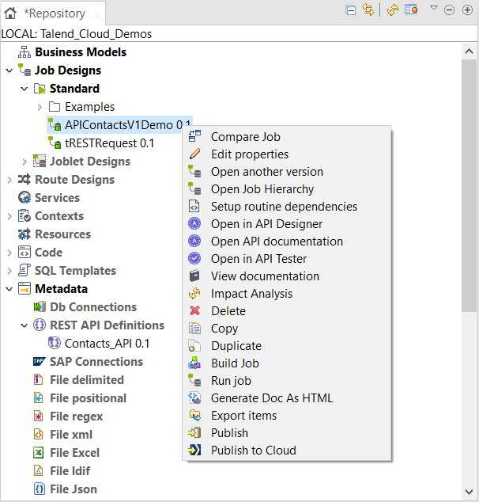Choose Edit properties menu entry

(x=249, y=154)
